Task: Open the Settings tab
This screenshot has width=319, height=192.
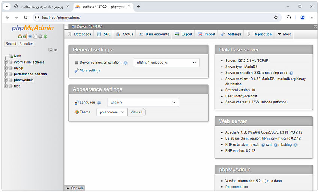Action: 231,34
